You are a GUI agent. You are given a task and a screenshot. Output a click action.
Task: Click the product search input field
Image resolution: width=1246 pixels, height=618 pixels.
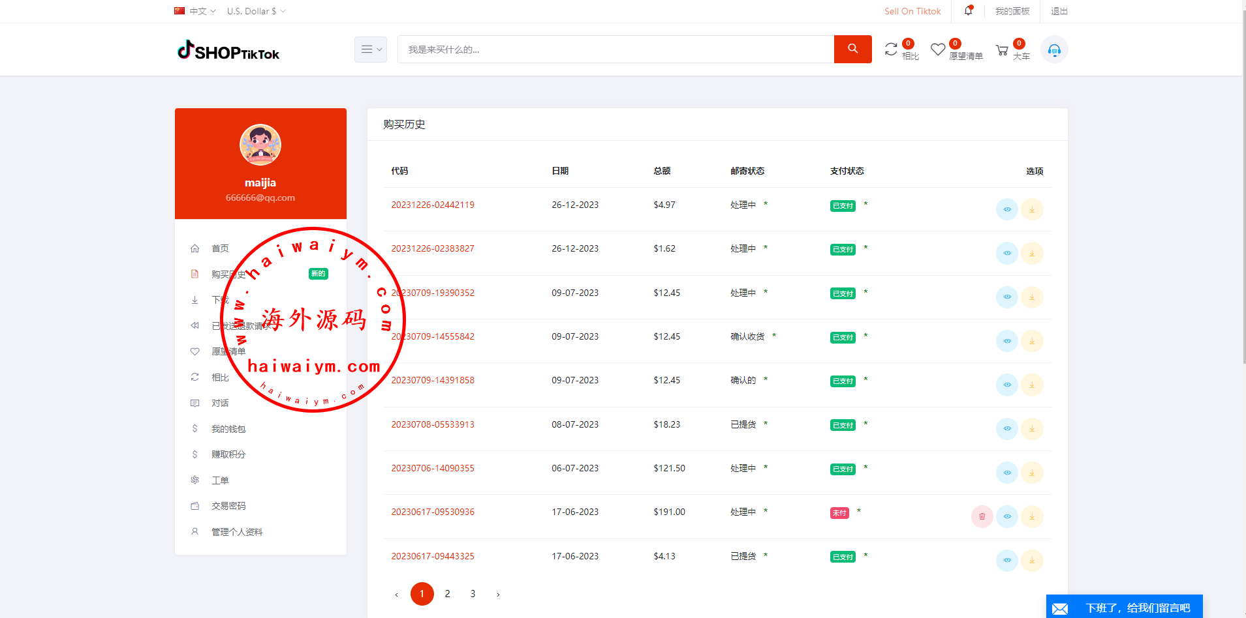615,50
